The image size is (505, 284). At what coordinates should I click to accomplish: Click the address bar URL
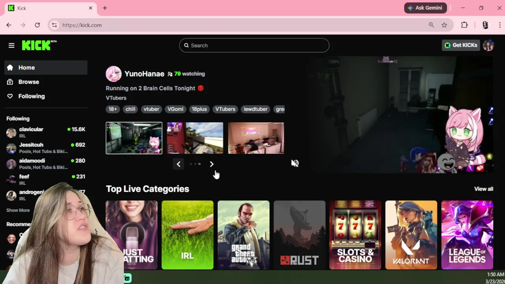point(82,25)
